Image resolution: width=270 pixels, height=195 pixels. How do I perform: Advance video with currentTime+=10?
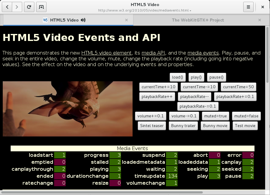pyautogui.click(x=158, y=87)
